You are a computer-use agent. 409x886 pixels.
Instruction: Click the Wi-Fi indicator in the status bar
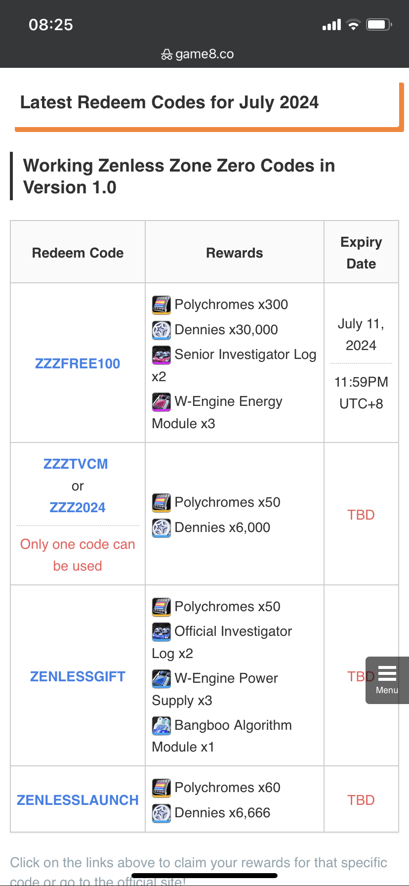(x=354, y=24)
